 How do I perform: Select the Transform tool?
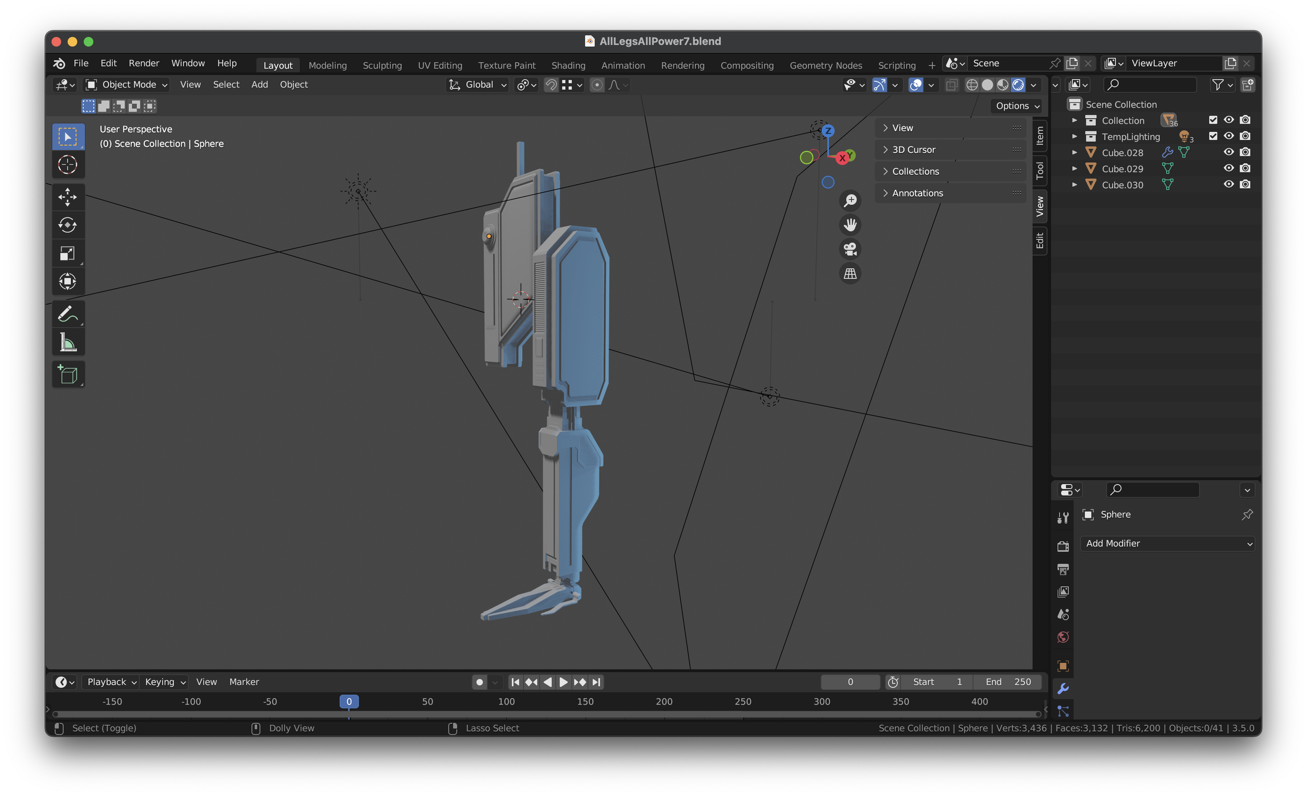[68, 281]
